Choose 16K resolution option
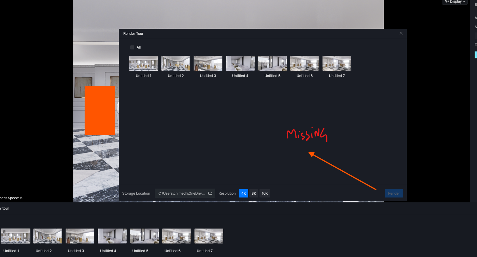This screenshot has width=477, height=257. pos(265,193)
